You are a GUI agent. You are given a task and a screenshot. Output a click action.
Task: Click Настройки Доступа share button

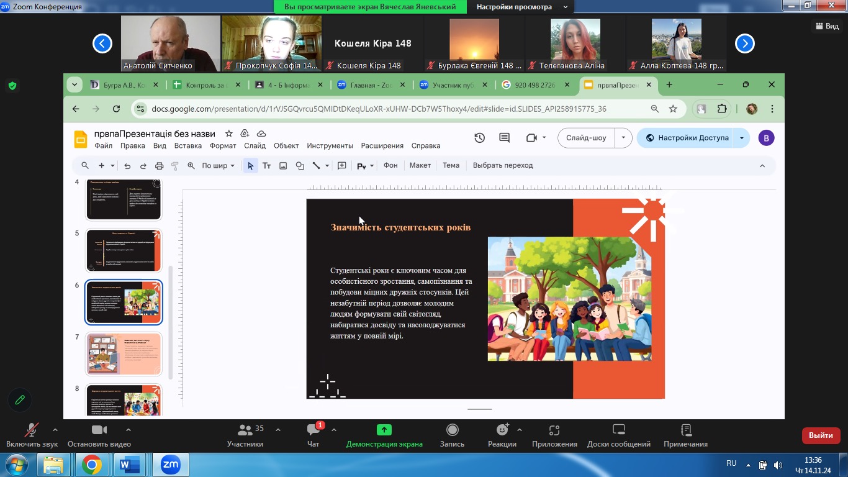pyautogui.click(x=687, y=138)
